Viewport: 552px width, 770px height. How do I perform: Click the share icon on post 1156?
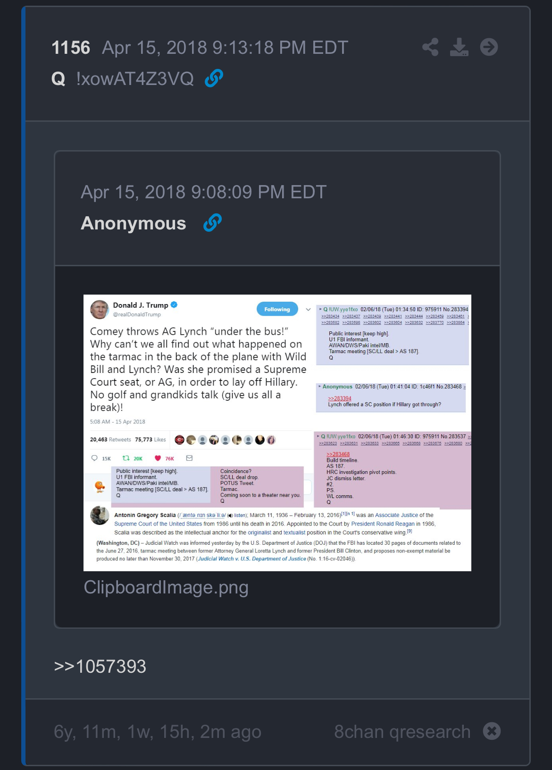(x=430, y=47)
